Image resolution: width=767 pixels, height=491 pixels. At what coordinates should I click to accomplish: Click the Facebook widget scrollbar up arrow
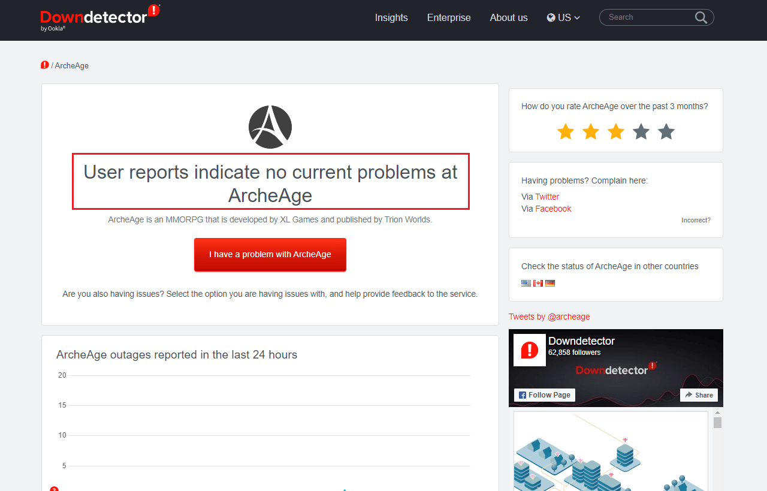(717, 412)
